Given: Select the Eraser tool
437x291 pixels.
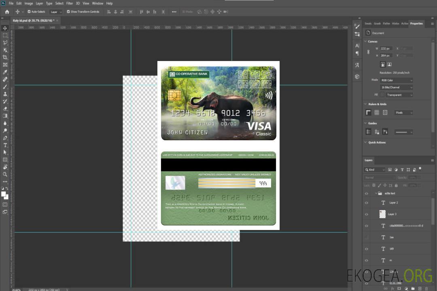Looking at the screenshot, I should pyautogui.click(x=5, y=109).
